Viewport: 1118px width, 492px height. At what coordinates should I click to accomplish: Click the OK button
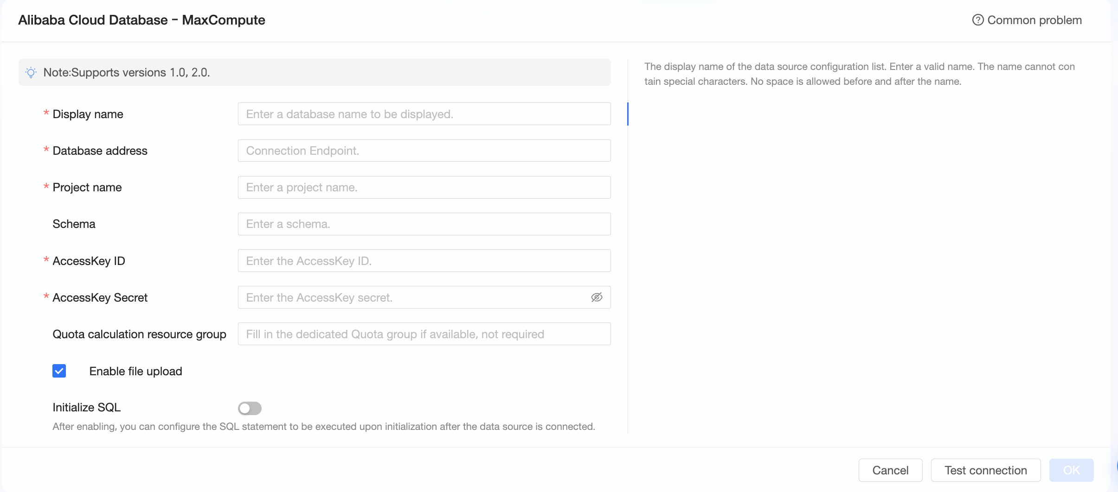[1071, 470]
